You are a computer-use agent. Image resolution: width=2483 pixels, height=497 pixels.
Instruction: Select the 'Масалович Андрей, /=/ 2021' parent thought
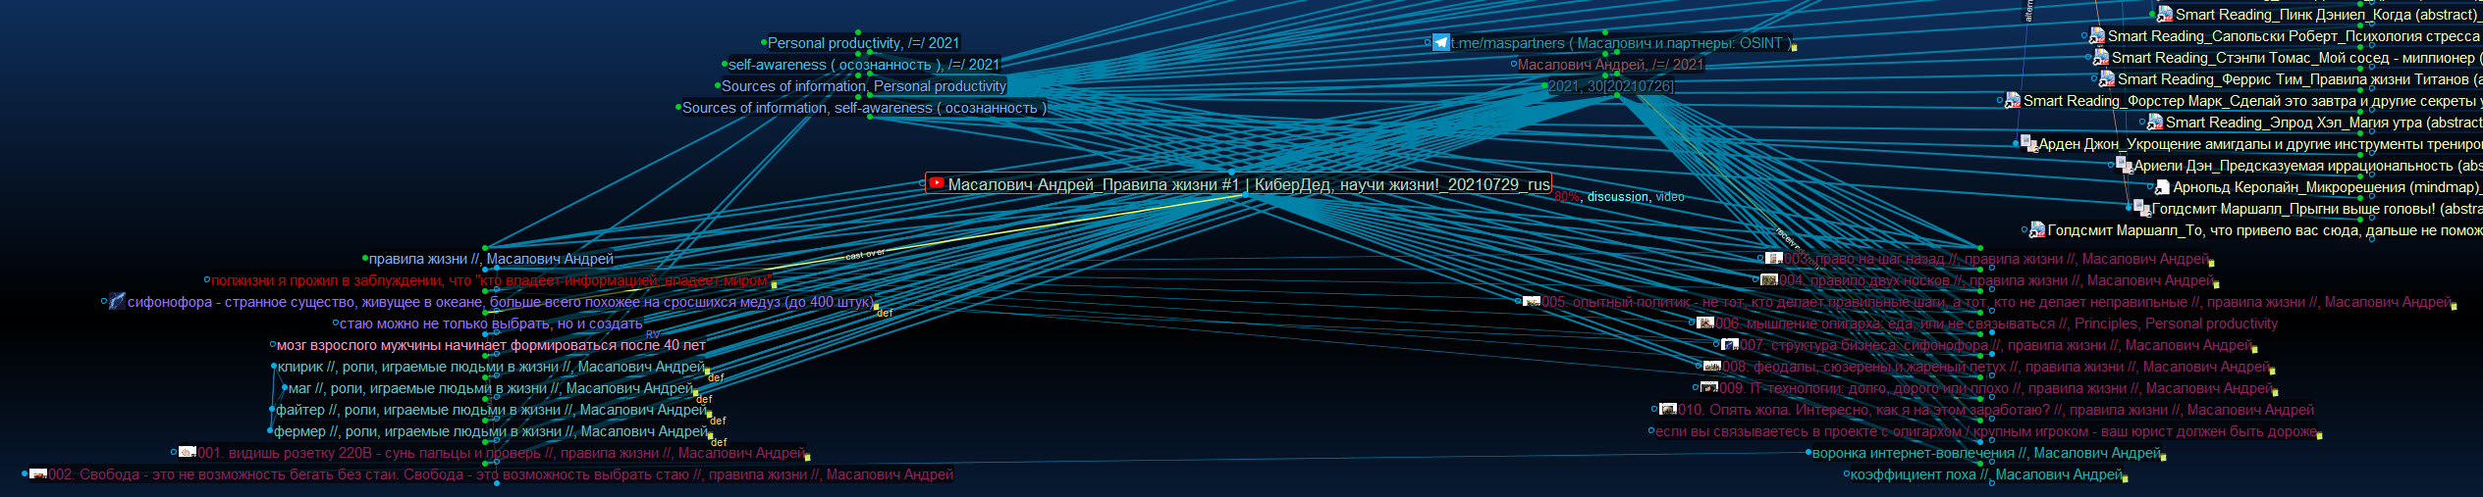click(1611, 65)
